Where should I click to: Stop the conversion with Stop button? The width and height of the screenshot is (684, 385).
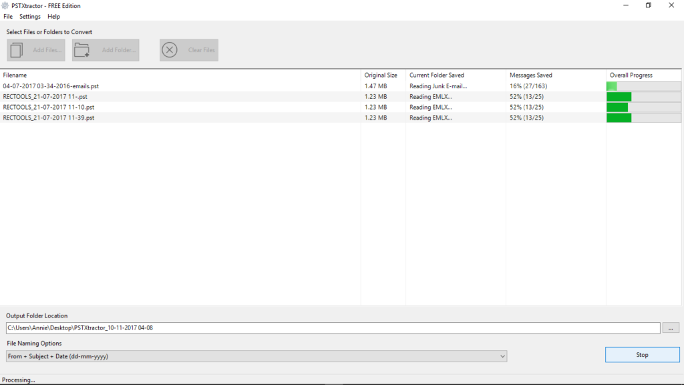tap(642, 355)
